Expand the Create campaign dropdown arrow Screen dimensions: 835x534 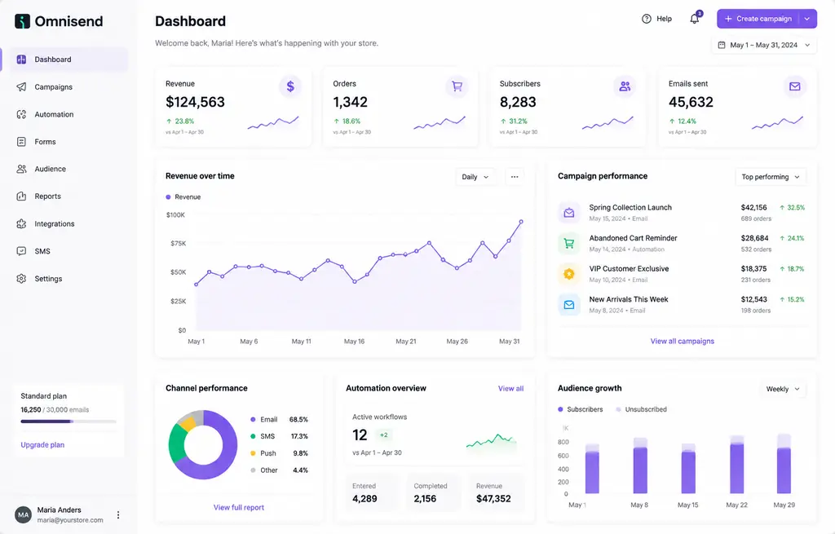(807, 19)
